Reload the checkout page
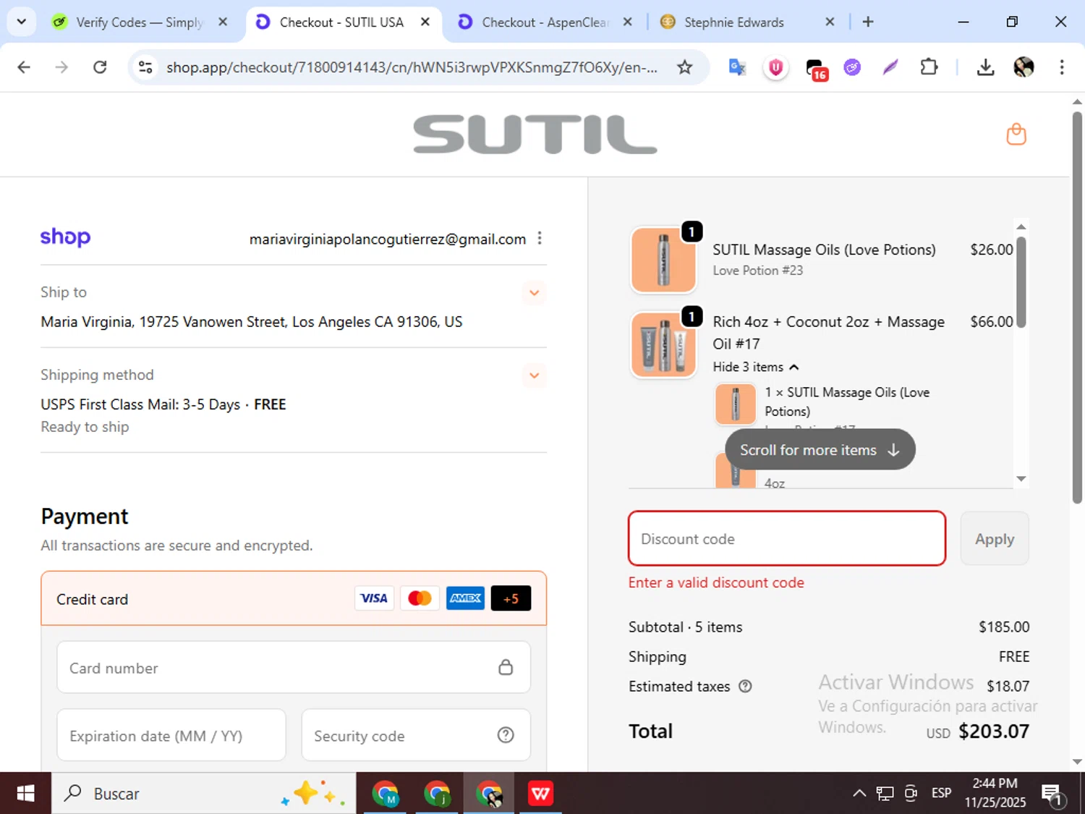This screenshot has width=1085, height=814. [x=100, y=67]
